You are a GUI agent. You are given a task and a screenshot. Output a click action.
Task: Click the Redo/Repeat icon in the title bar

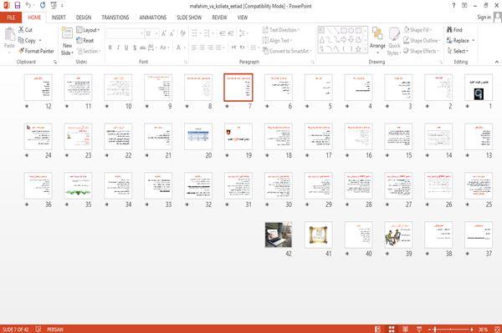click(x=43, y=6)
